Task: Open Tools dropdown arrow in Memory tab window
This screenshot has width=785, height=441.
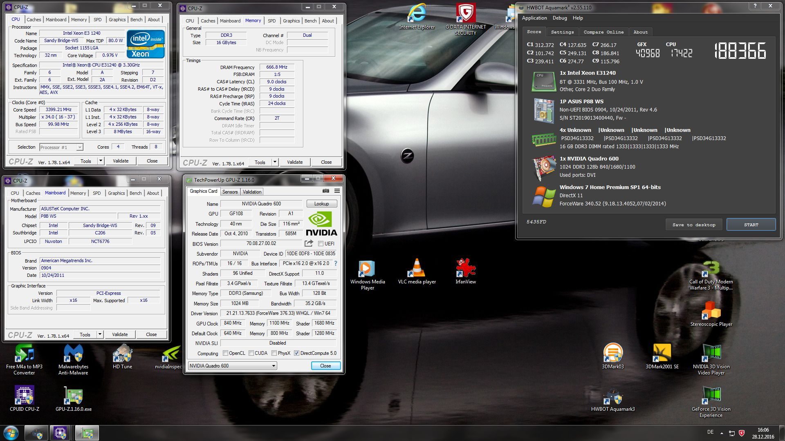Action: [275, 162]
